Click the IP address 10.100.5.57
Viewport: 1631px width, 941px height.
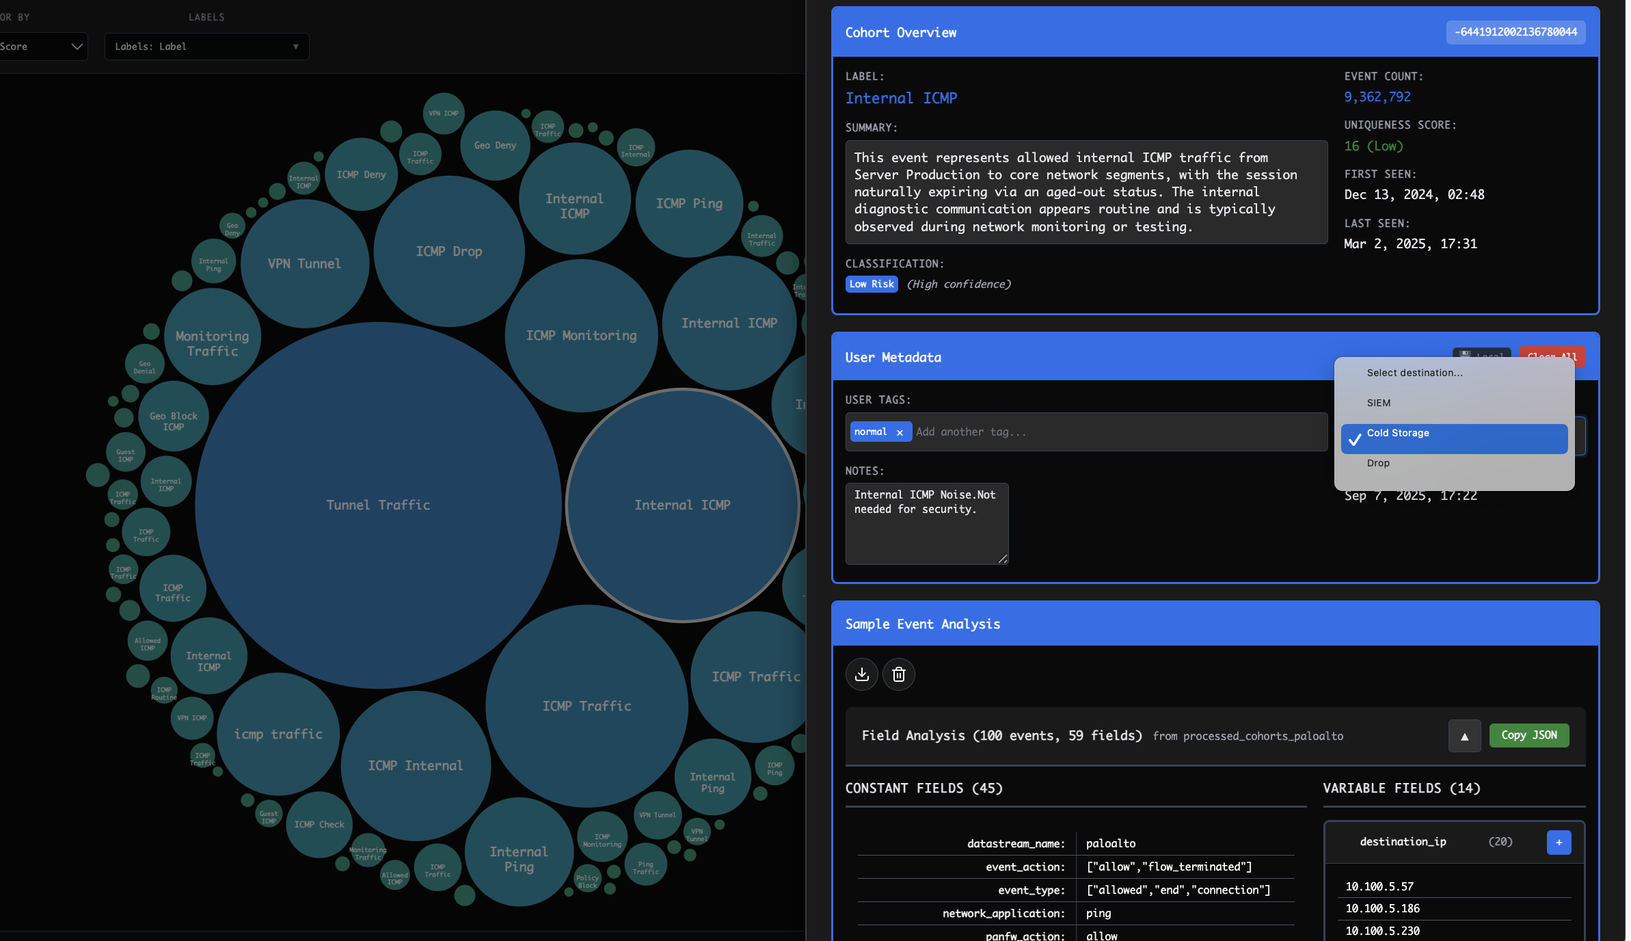click(x=1378, y=886)
